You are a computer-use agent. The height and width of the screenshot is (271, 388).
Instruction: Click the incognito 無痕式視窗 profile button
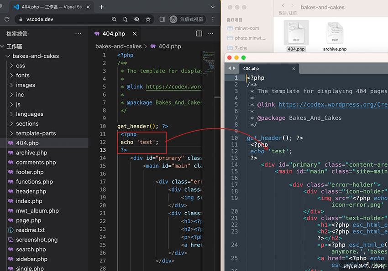(x=187, y=19)
